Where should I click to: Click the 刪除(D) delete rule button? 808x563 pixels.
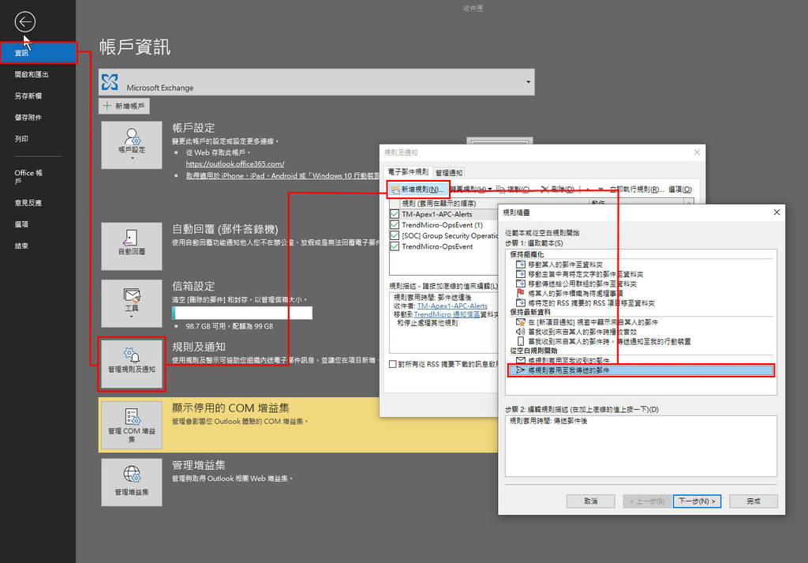(x=557, y=190)
